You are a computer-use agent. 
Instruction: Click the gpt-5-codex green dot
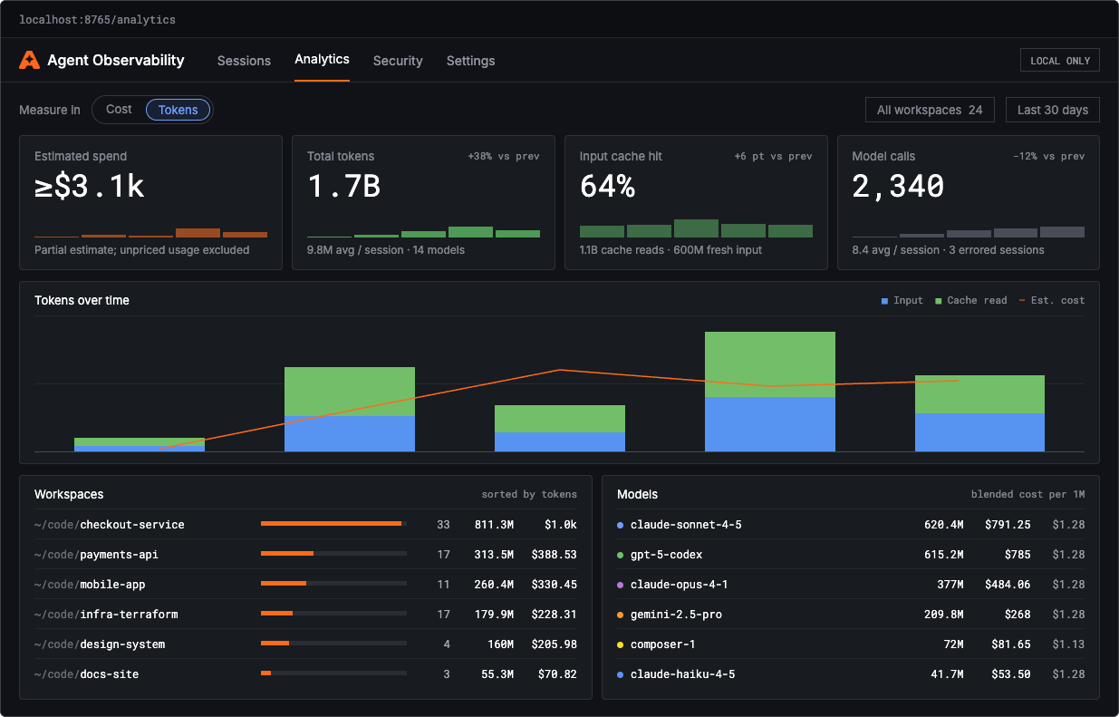coord(620,555)
